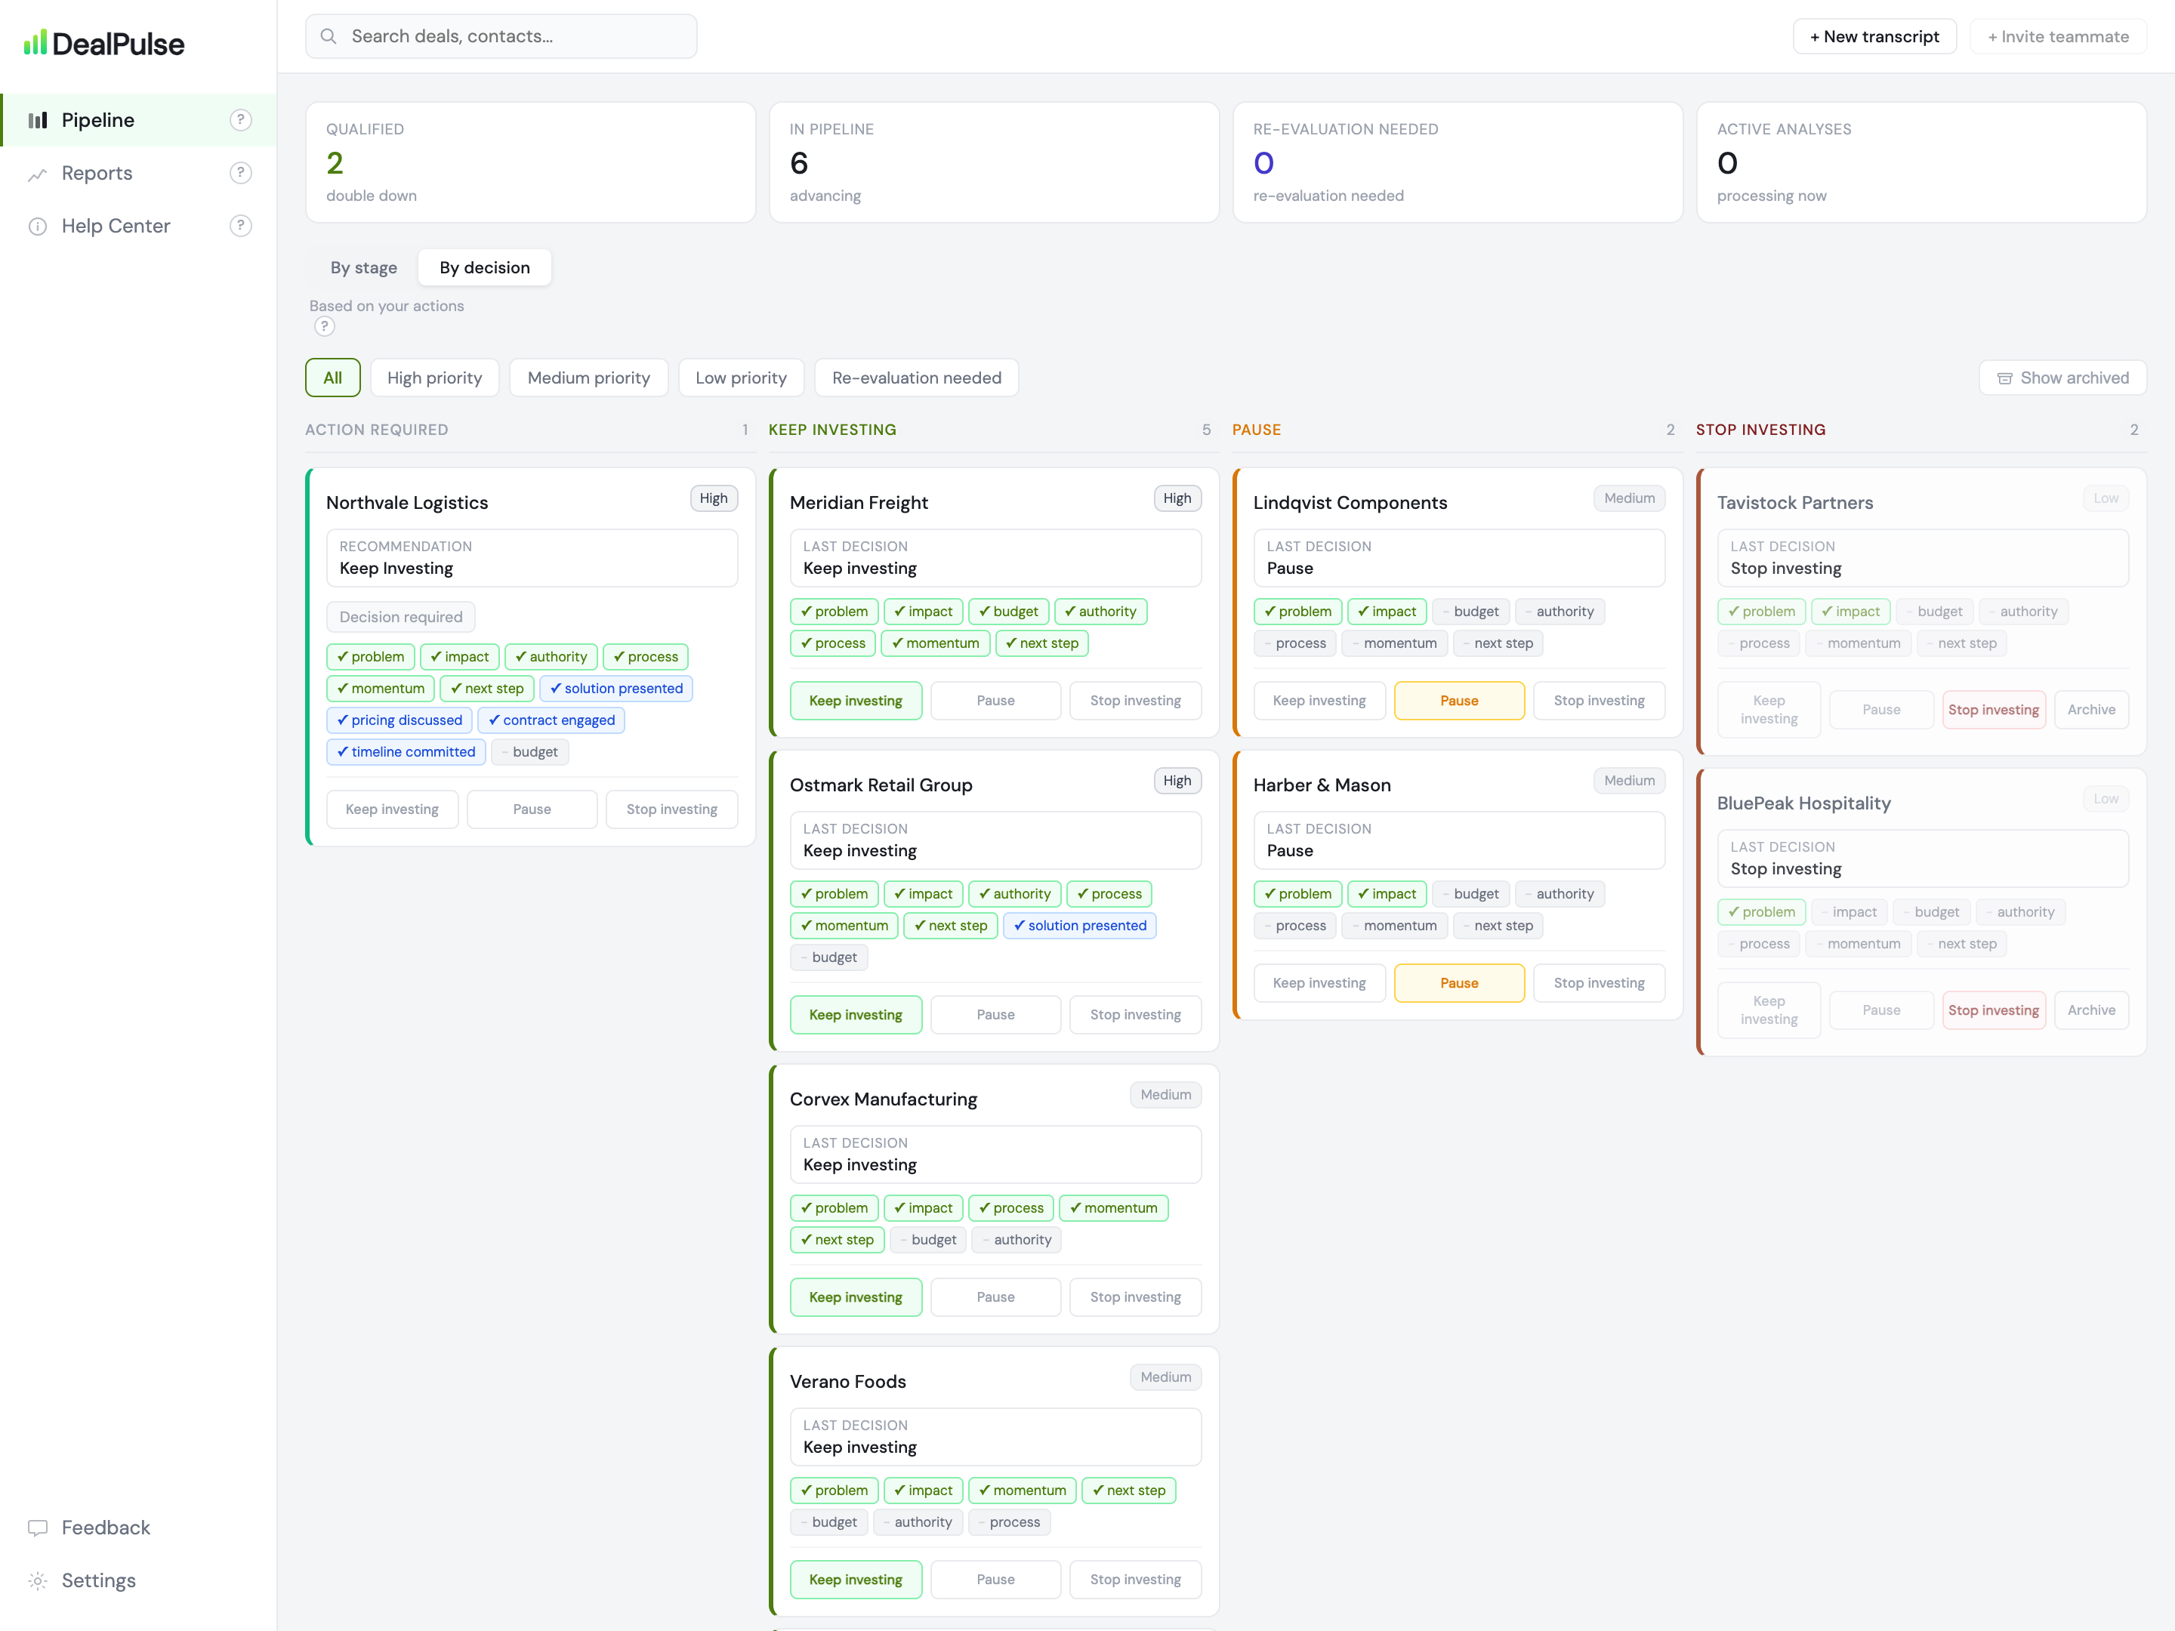Open Feedback in the sidebar
The height and width of the screenshot is (1631, 2175).
(x=139, y=1528)
